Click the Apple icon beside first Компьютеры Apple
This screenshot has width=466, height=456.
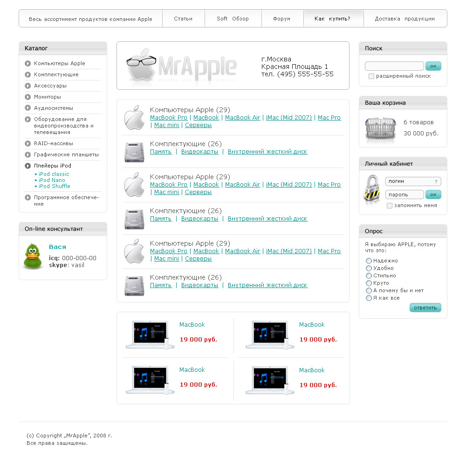coord(134,117)
